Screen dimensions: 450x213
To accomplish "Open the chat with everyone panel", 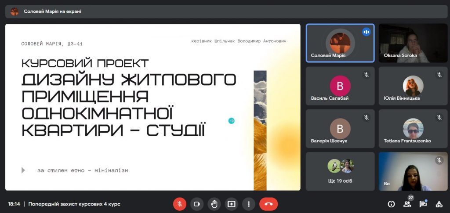I will click(423, 204).
